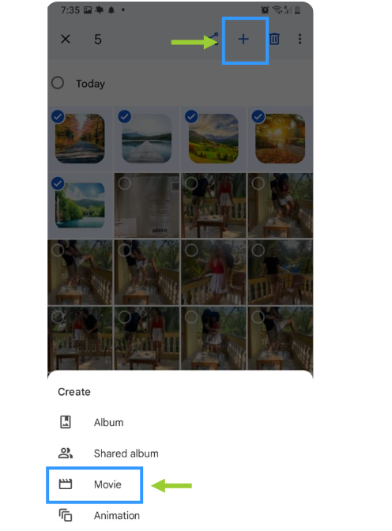Delete selected photos with trash icon

tap(274, 39)
